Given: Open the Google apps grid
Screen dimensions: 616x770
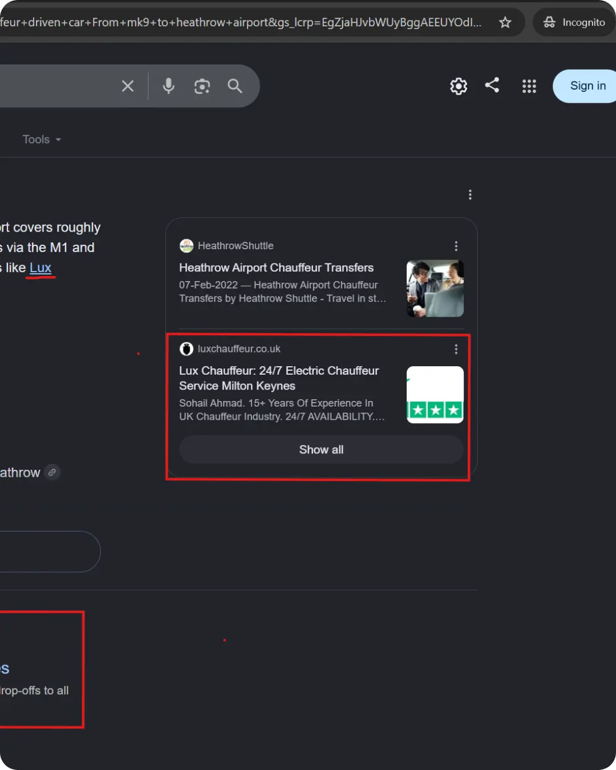Looking at the screenshot, I should point(529,86).
